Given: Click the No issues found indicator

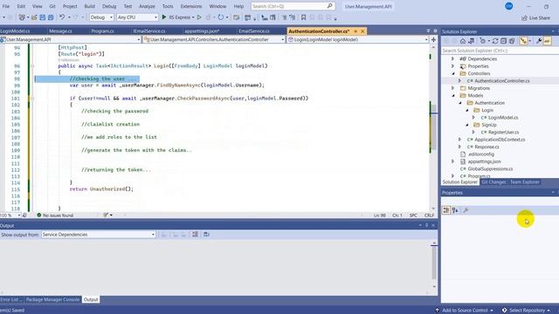Looking at the screenshot, I should [x=55, y=215].
